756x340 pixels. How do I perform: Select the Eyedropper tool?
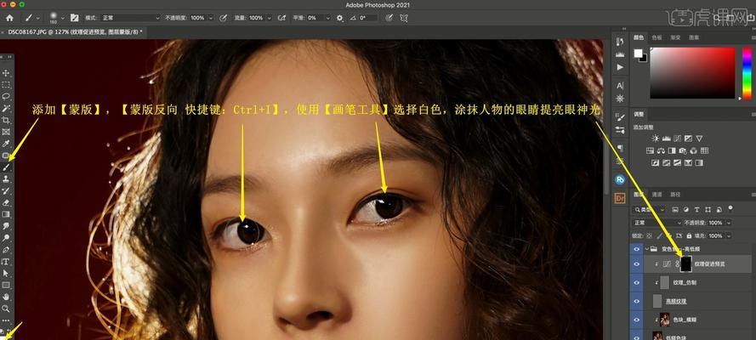(6, 144)
